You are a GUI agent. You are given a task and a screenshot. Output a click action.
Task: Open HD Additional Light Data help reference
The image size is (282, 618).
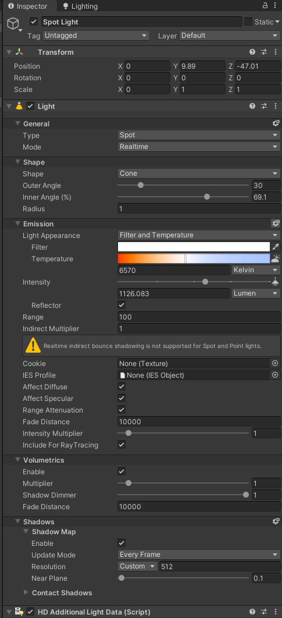(252, 612)
